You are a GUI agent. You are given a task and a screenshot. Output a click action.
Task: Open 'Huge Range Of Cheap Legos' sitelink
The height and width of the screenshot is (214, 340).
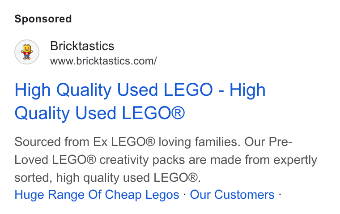tap(97, 194)
